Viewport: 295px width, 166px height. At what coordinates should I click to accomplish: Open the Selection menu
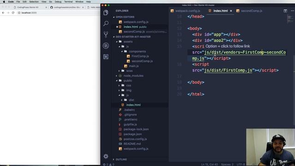click(34, 2)
